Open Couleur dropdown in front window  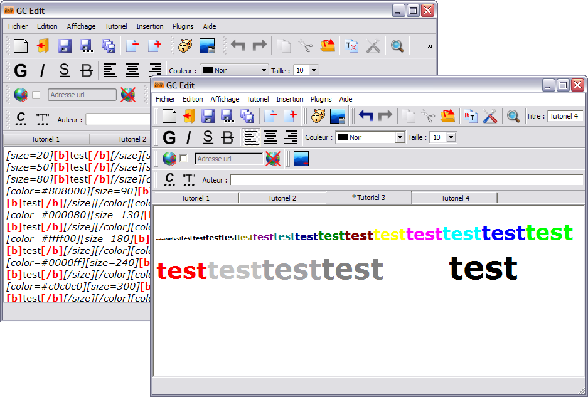pyautogui.click(x=400, y=137)
